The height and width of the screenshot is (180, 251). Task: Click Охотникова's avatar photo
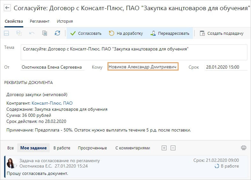coord(11,163)
